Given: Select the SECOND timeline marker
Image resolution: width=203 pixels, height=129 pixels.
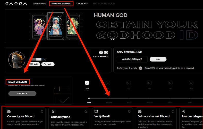Looking at the screenshot, I should click(x=109, y=98).
